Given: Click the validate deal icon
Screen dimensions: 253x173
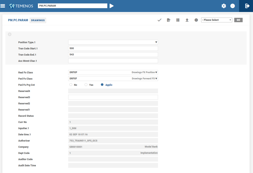Looking at the screenshot, I should click(x=169, y=20).
